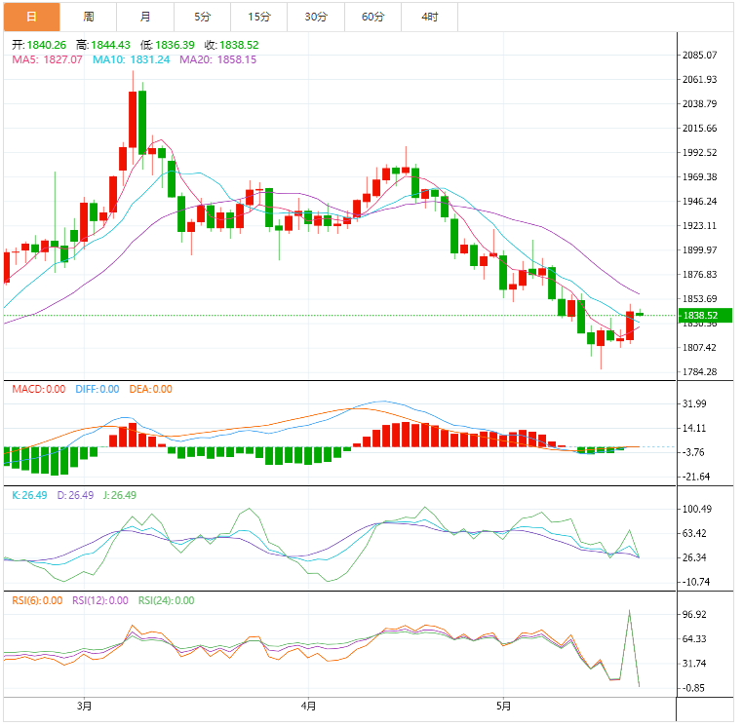Image resolution: width=743 pixels, height=727 pixels.
Task: Click the MACD:0.00 indicator label
Action: 39,389
